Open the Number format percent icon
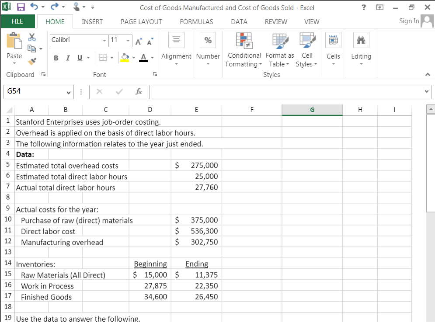 208,40
